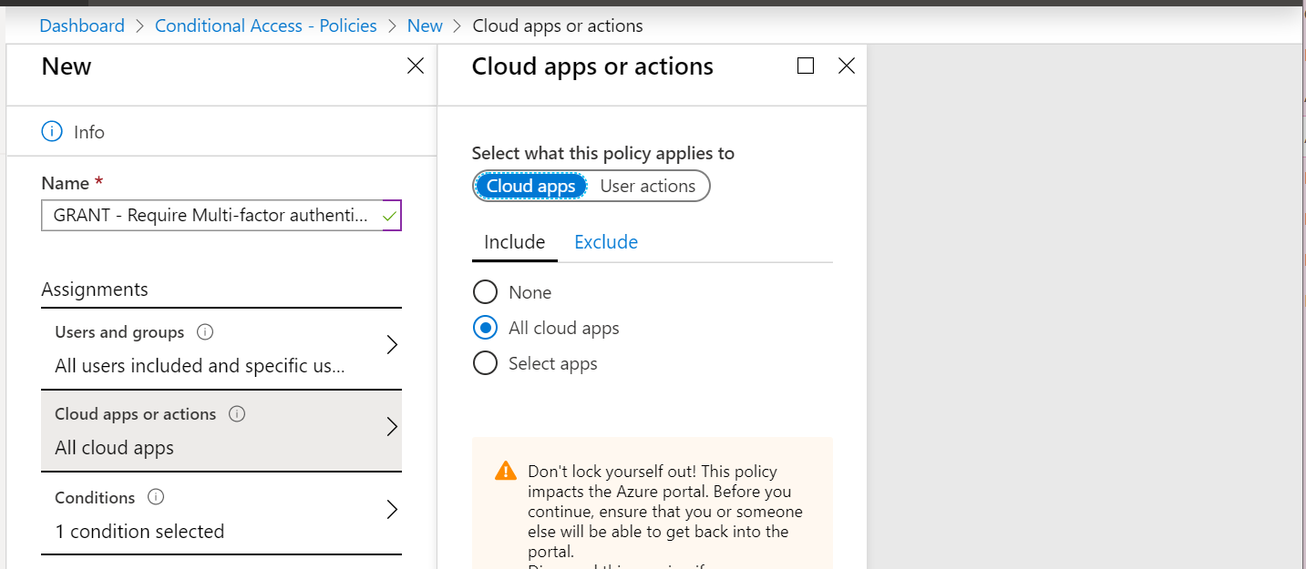Maximize the Cloud apps or actions blade
Viewport: 1306px width, 569px height.
[x=806, y=66]
